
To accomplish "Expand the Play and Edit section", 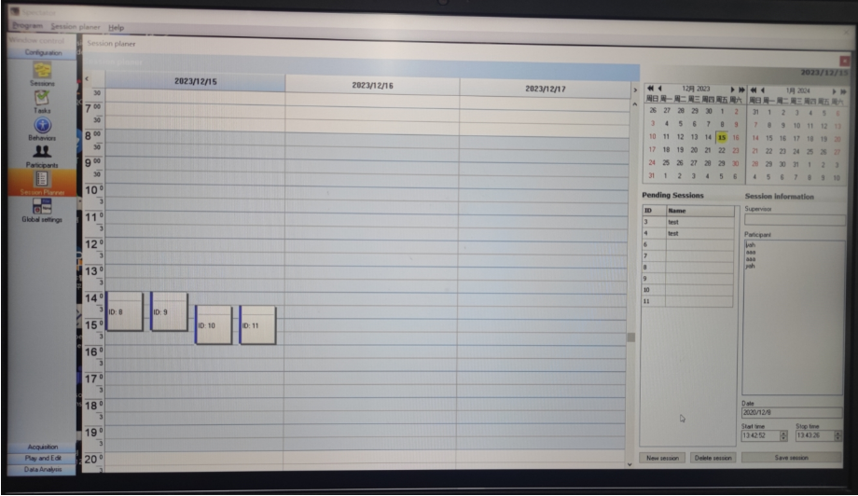I will [42, 458].
